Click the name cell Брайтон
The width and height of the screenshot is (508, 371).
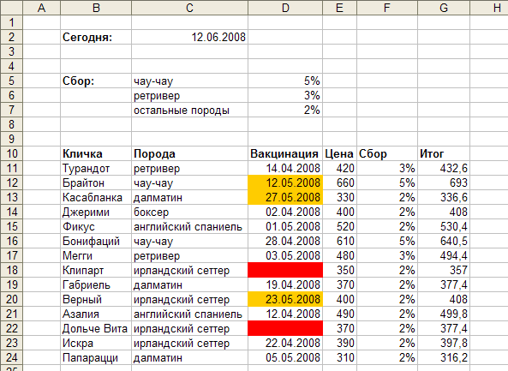[96, 183]
